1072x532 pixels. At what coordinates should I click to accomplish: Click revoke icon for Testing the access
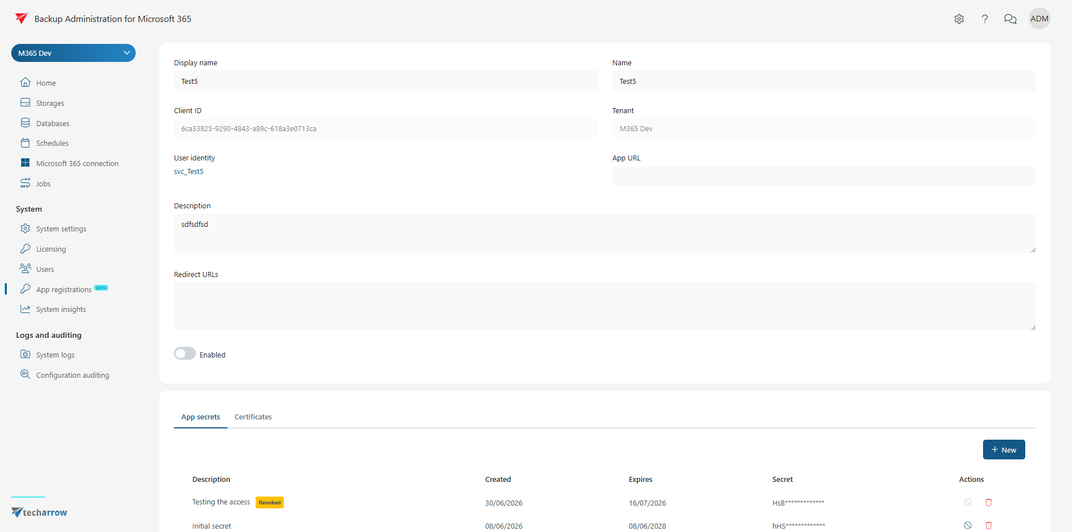[x=967, y=502]
